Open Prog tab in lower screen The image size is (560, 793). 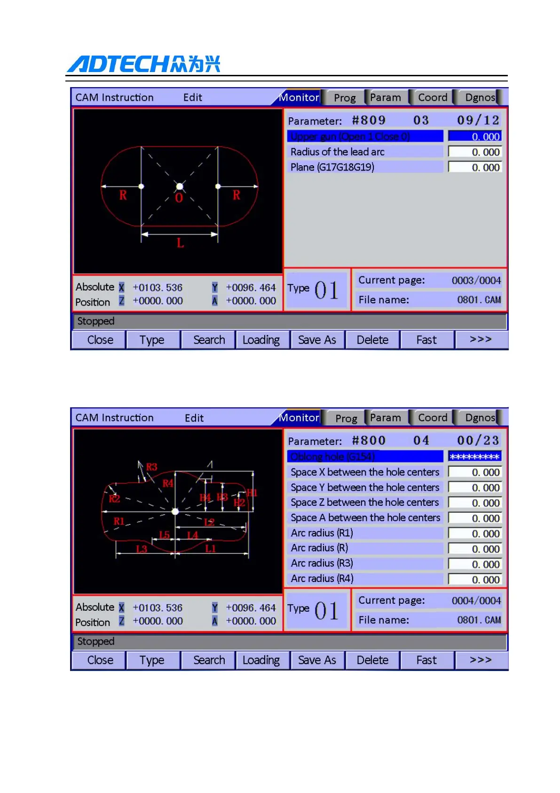pyautogui.click(x=346, y=418)
